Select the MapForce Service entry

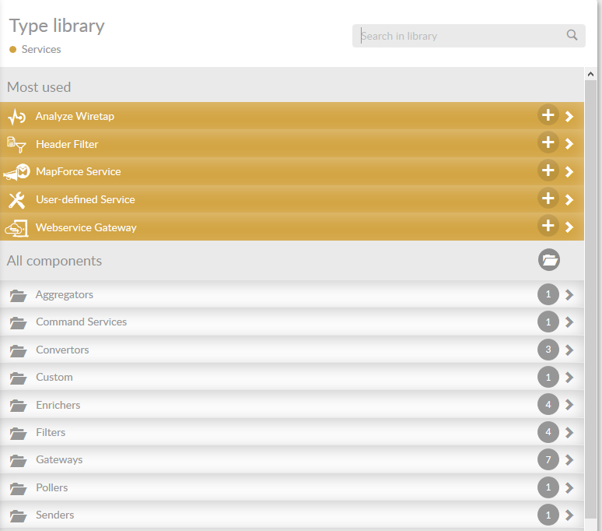[x=78, y=172]
